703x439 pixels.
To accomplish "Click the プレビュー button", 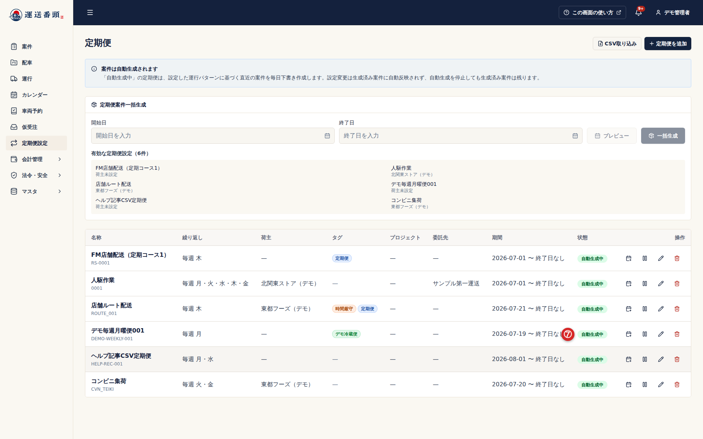I will (612, 136).
